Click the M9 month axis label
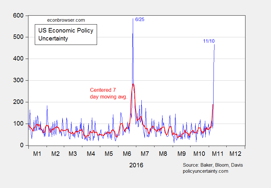Screen dimensions: 271x188 (182, 154)
